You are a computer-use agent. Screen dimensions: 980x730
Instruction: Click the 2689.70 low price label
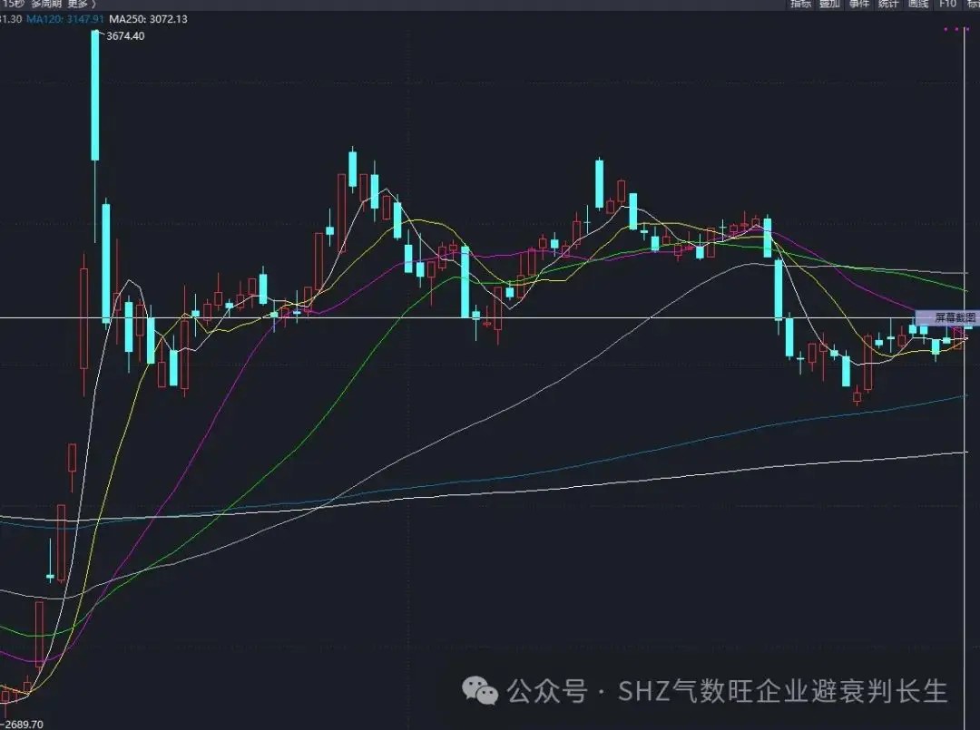[x=22, y=724]
